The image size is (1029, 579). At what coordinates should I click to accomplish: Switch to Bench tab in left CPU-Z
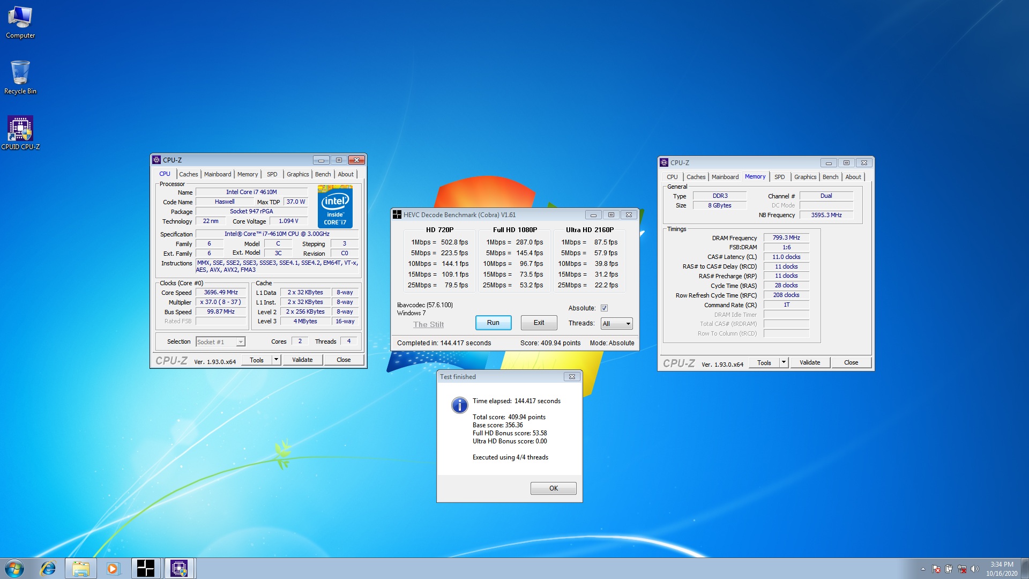323,174
